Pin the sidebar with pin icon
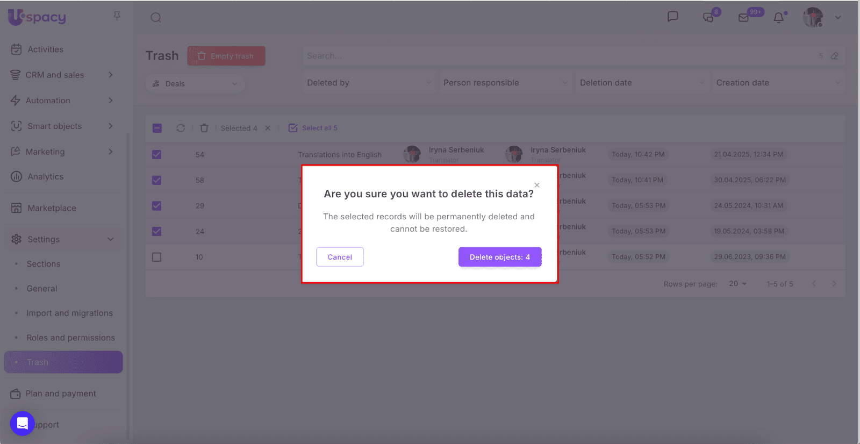860x444 pixels. tap(117, 16)
